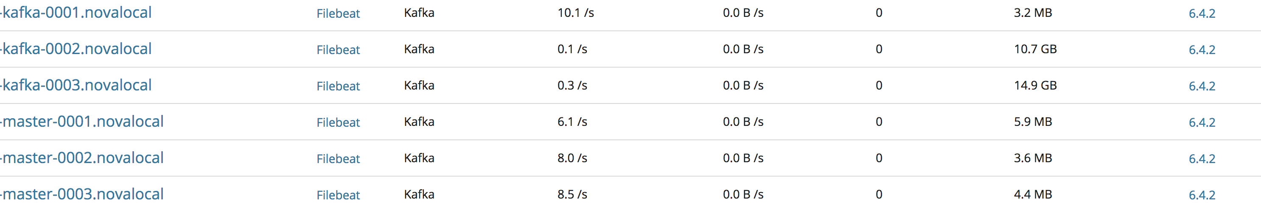Click the 14.9 GB allocated memory cell
Viewport: 1261px width, 207px height.
1035,85
